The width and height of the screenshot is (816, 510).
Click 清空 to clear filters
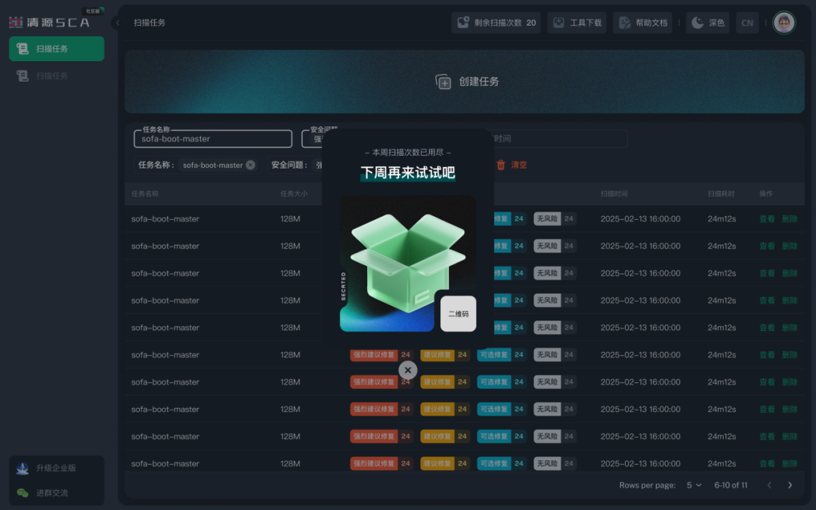(x=519, y=165)
